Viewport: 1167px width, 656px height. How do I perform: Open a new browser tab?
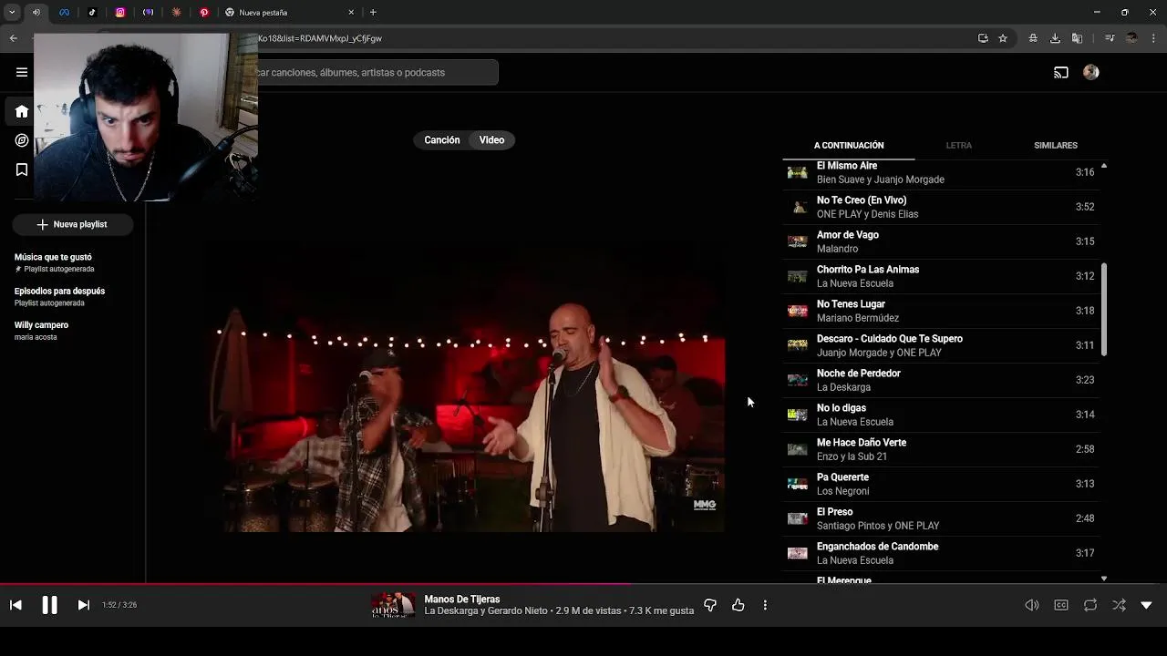pos(373,12)
